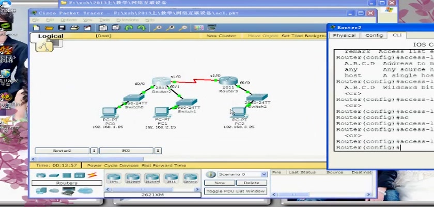Screen dimensions: 434x207
Task: Select Switch1 on the canvas
Action: click(187, 102)
